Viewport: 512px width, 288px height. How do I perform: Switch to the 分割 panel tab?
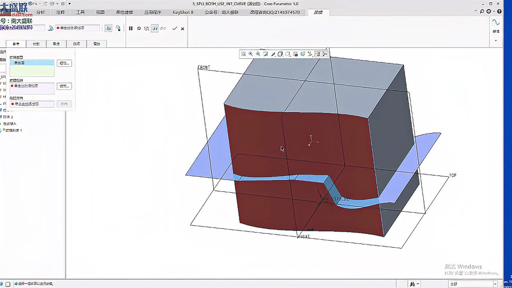pyautogui.click(x=36, y=44)
